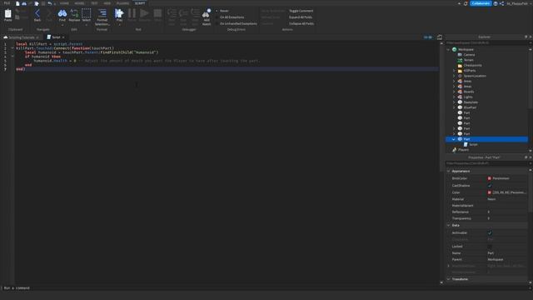Select the Checkpoints folder in Explorer
The height and width of the screenshot is (300, 533).
click(472, 65)
